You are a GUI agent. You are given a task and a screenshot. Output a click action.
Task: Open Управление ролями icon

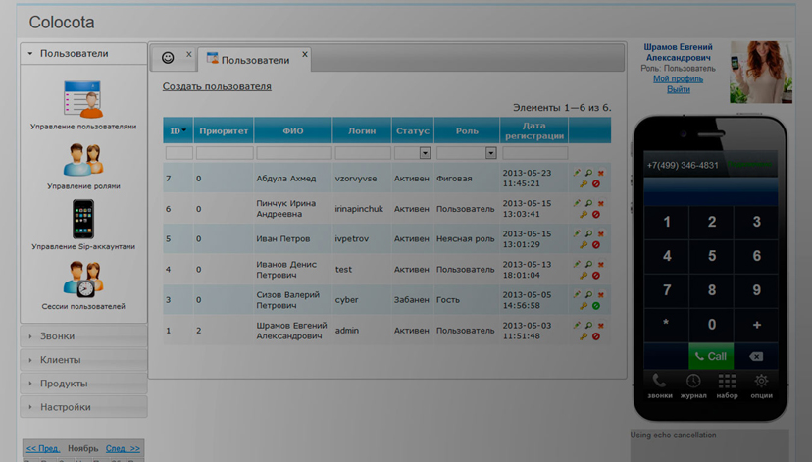coord(82,160)
